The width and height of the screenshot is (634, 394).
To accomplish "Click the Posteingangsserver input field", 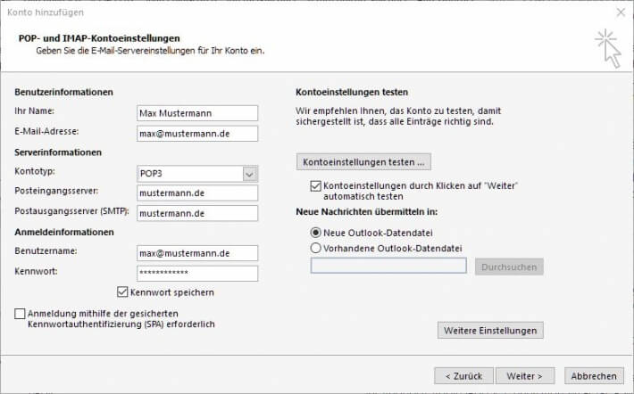I will tap(197, 193).
